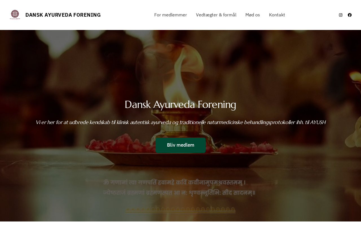Click the green Bliv medlem button
Viewport: 361px width, 226px height.
[180, 145]
